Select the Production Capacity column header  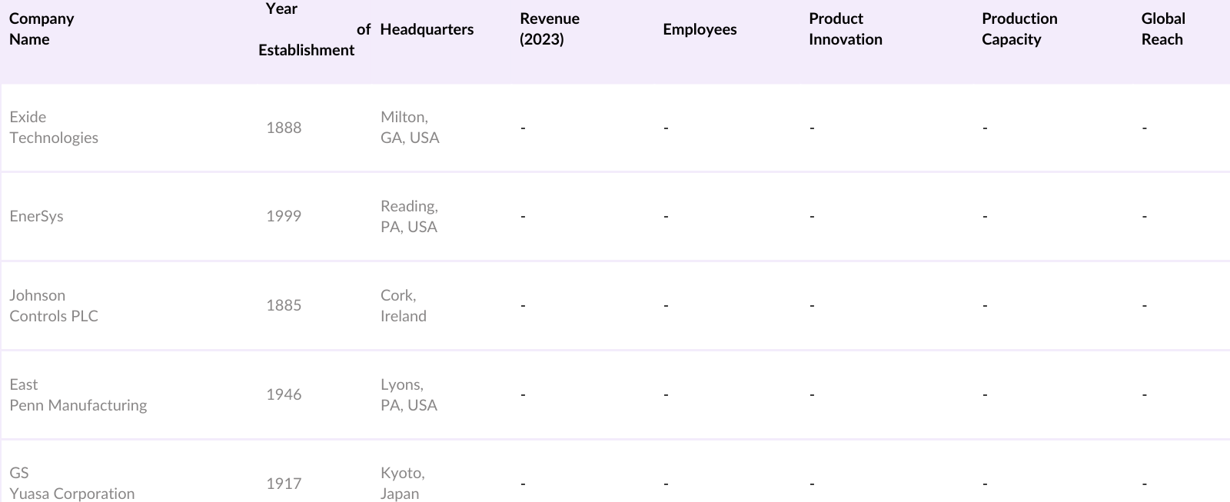pos(1019,29)
